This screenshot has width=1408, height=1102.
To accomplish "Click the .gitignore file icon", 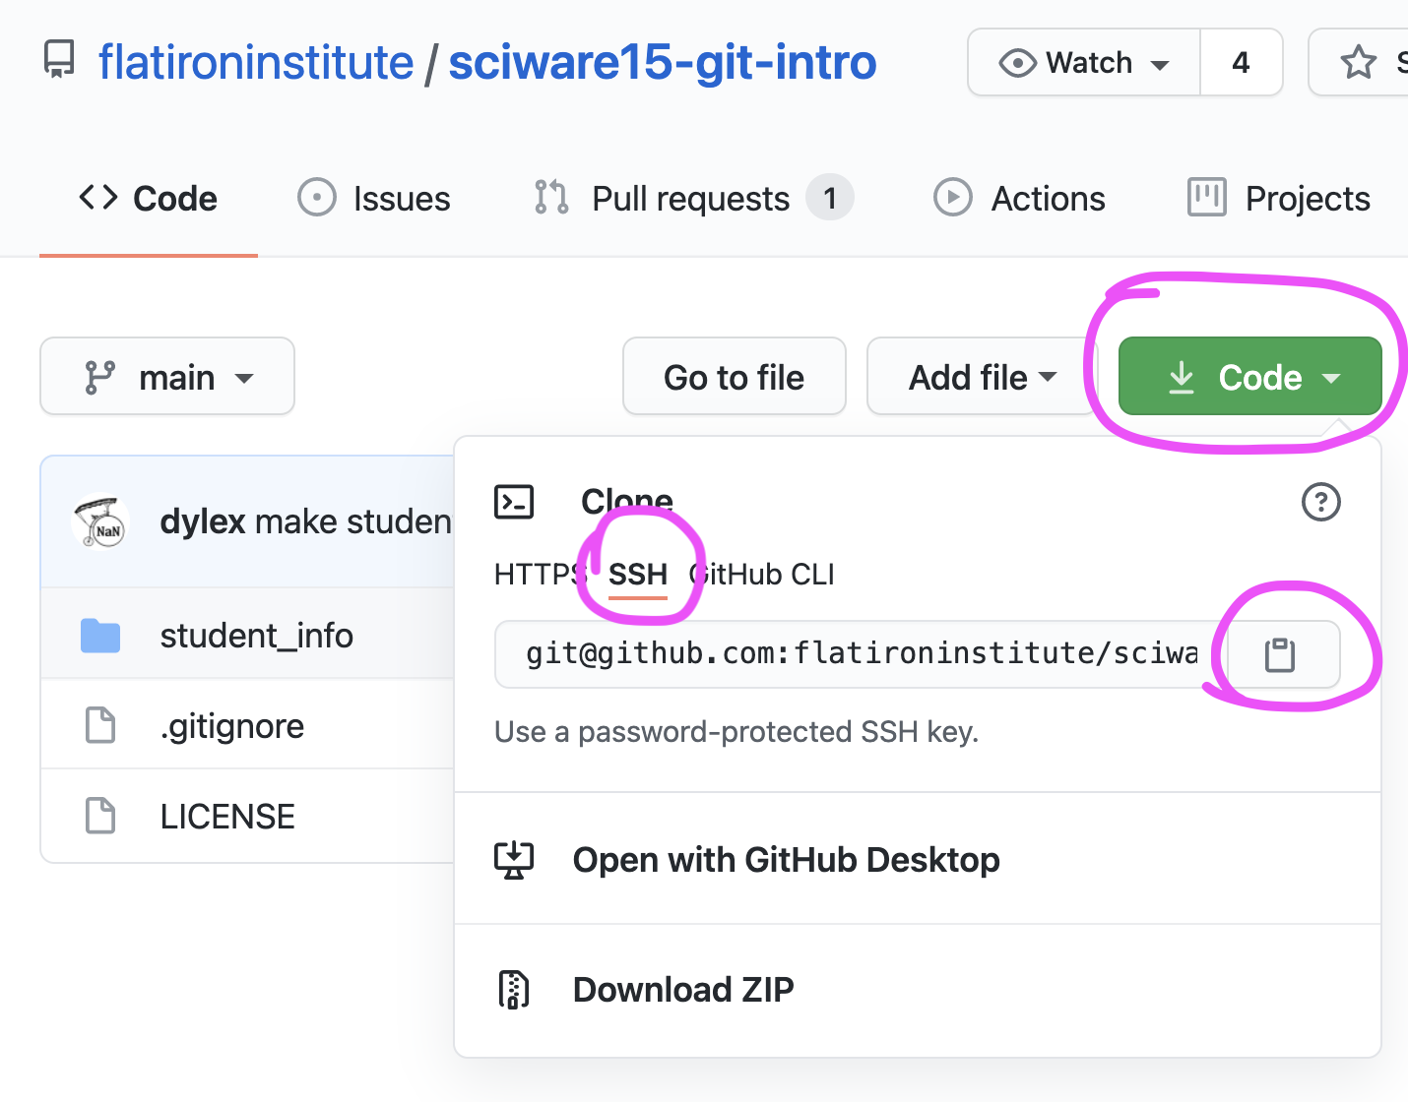I will pos(100,726).
